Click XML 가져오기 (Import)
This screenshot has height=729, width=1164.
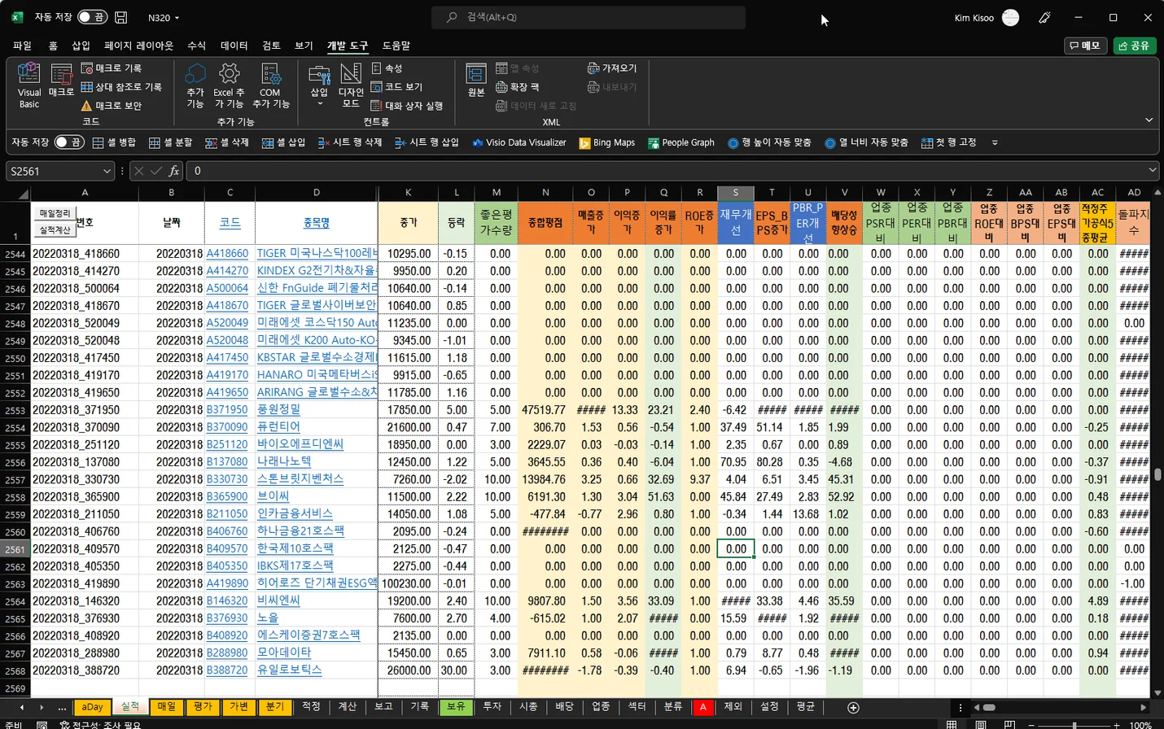tap(612, 68)
